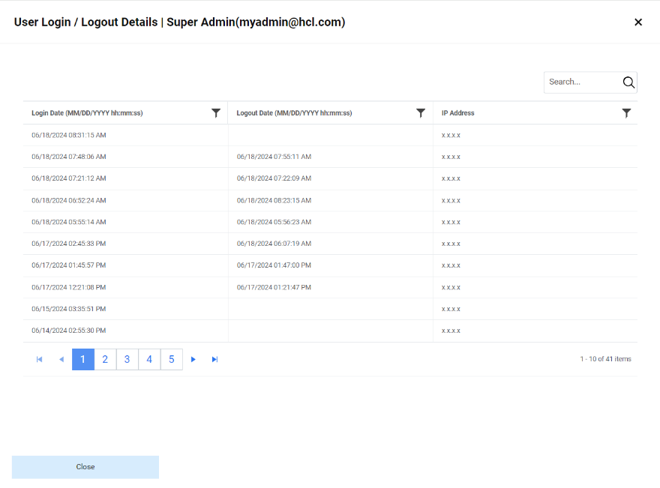Image resolution: width=660 pixels, height=488 pixels.
Task: Go to the next page arrow
Action: pos(193,360)
